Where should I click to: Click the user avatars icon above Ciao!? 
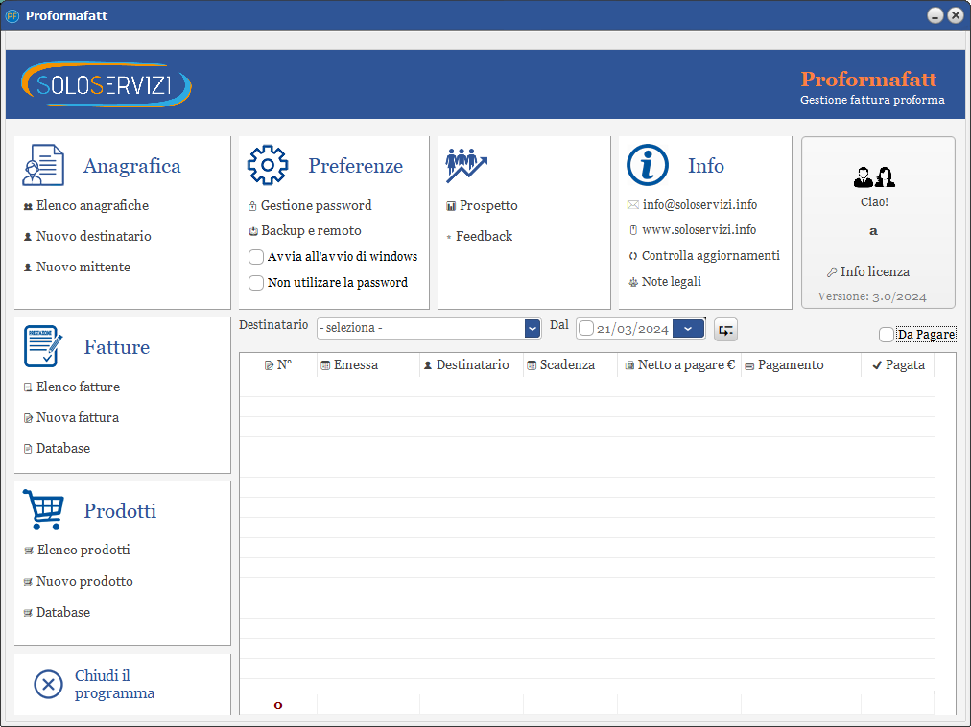point(874,177)
